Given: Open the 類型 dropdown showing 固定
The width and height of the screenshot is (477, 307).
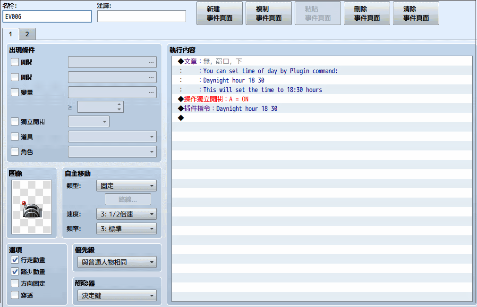Looking at the screenshot, I should tap(127, 185).
